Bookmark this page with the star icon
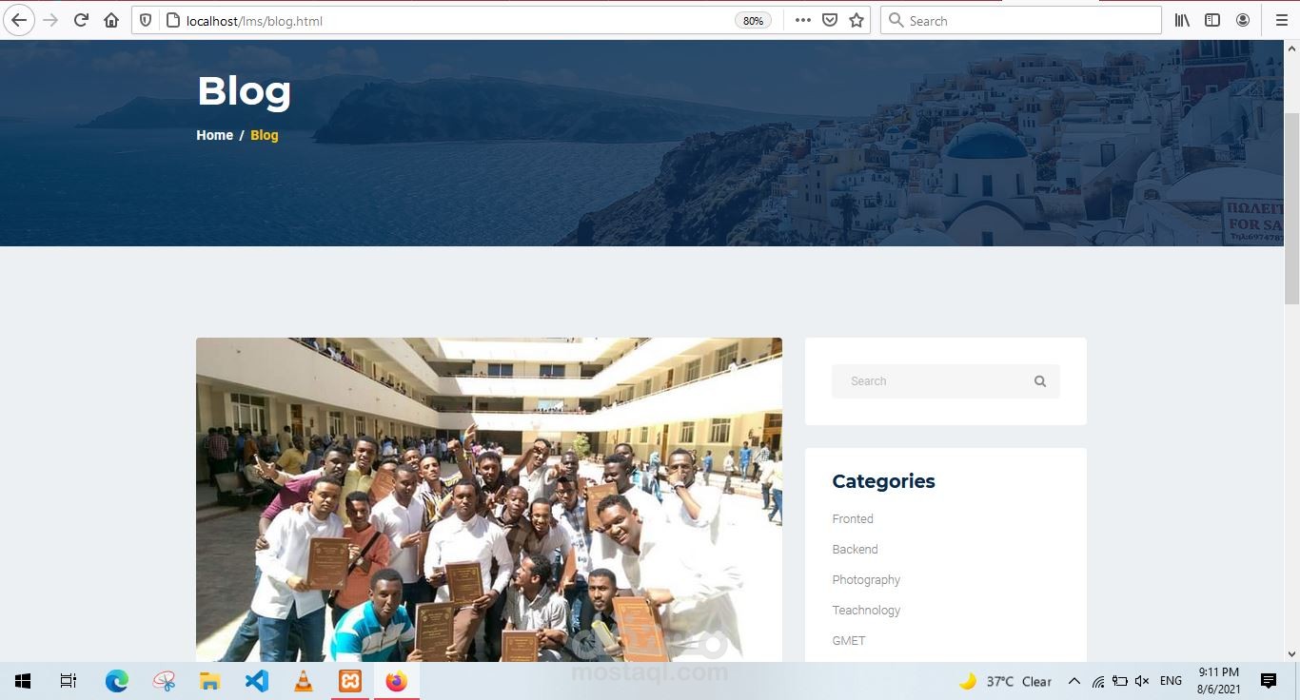The image size is (1300, 700). point(856,20)
